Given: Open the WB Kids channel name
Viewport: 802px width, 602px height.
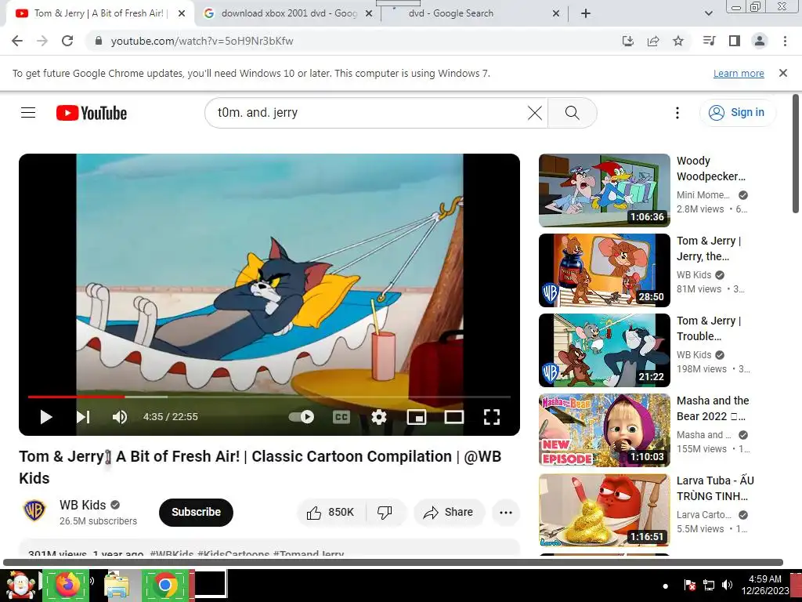Looking at the screenshot, I should point(82,505).
